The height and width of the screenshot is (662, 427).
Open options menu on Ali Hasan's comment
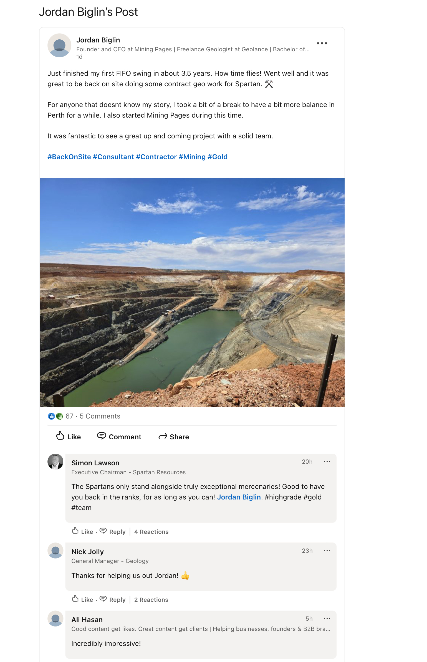coord(327,618)
